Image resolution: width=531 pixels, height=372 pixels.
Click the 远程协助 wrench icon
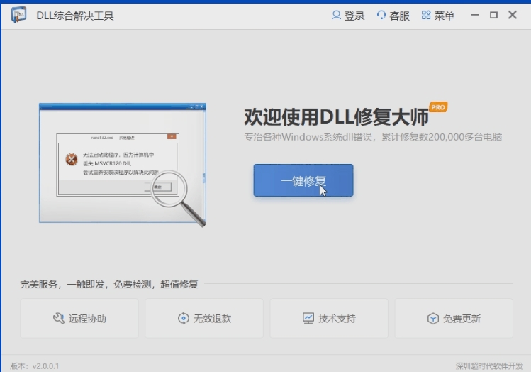coord(59,318)
